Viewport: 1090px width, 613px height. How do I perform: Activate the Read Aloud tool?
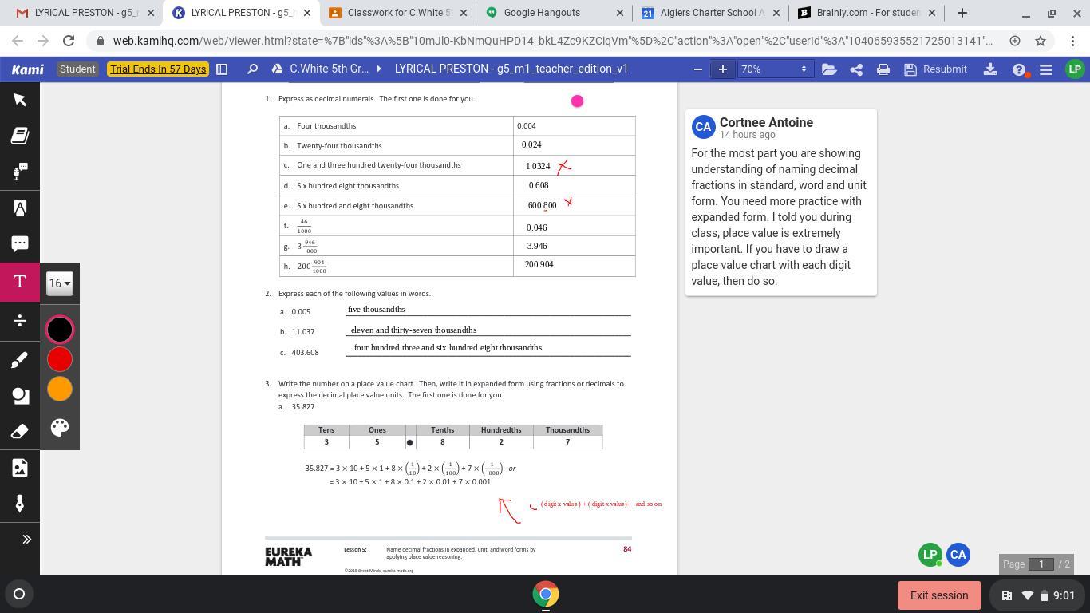[x=20, y=172]
